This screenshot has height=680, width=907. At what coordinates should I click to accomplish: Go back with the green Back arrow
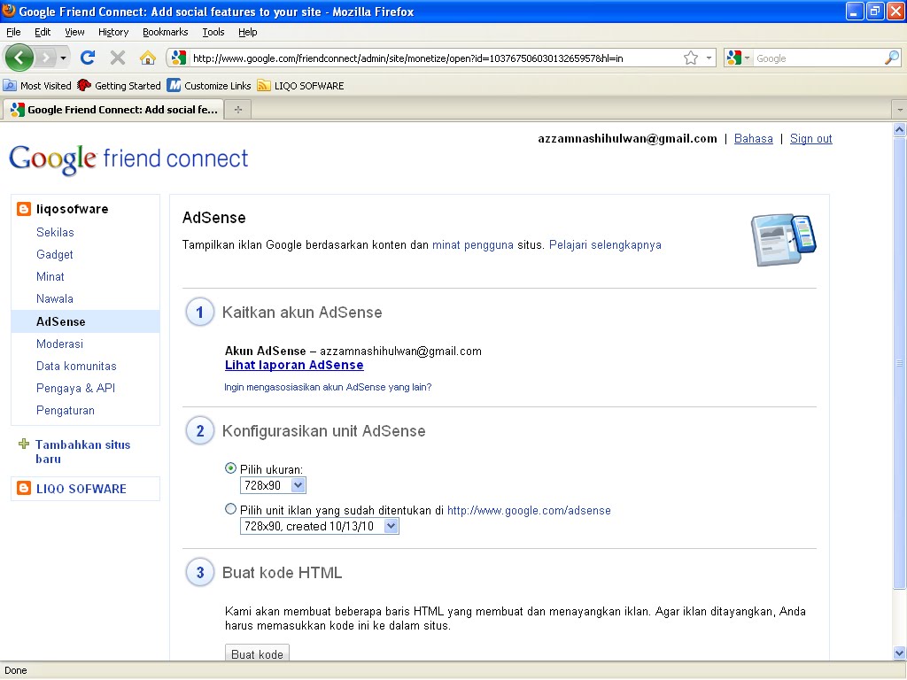(19, 58)
